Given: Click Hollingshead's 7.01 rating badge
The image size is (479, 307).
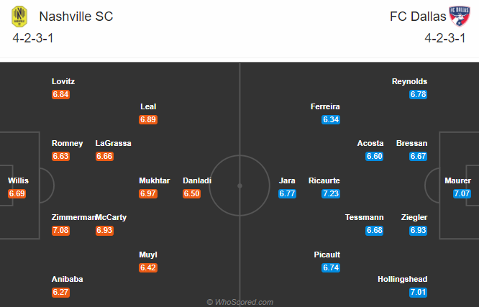Looking at the screenshot, I should click(418, 292).
